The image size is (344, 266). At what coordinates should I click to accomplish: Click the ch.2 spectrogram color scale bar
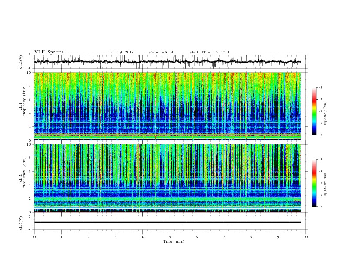tap(314, 183)
